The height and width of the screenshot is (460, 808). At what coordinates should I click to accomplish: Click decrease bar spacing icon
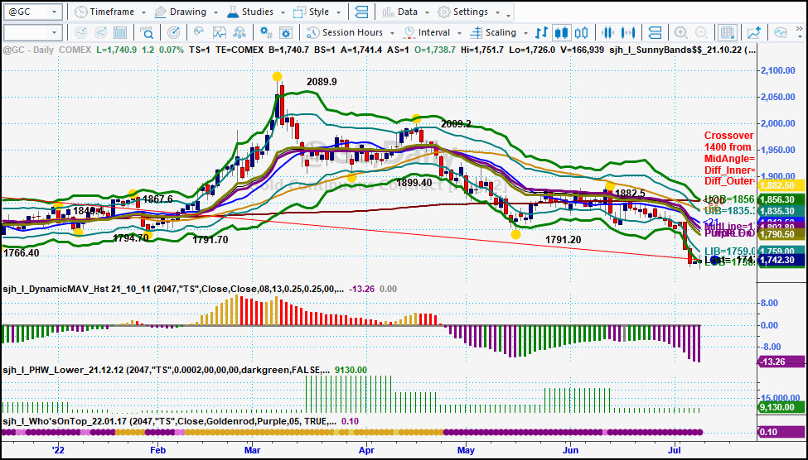click(608, 33)
